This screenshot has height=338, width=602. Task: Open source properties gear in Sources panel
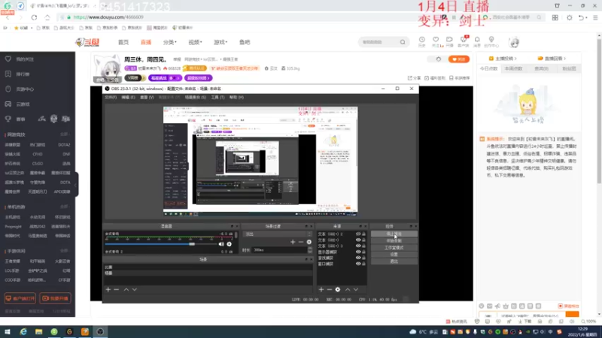click(x=338, y=290)
